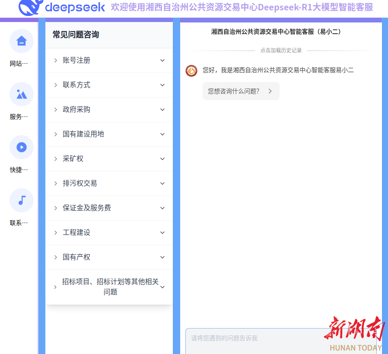Click the 您想咨询什么问题? suggestion button

241,91
